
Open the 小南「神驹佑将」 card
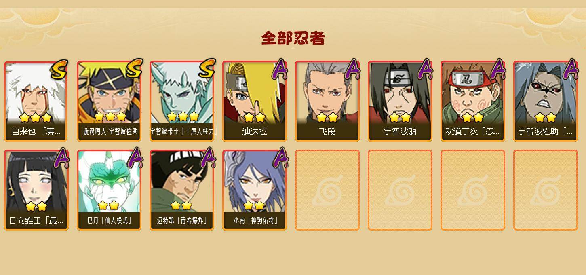point(255,190)
